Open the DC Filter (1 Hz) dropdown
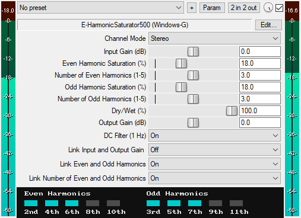Screen dimensions: 301x218 214,136
